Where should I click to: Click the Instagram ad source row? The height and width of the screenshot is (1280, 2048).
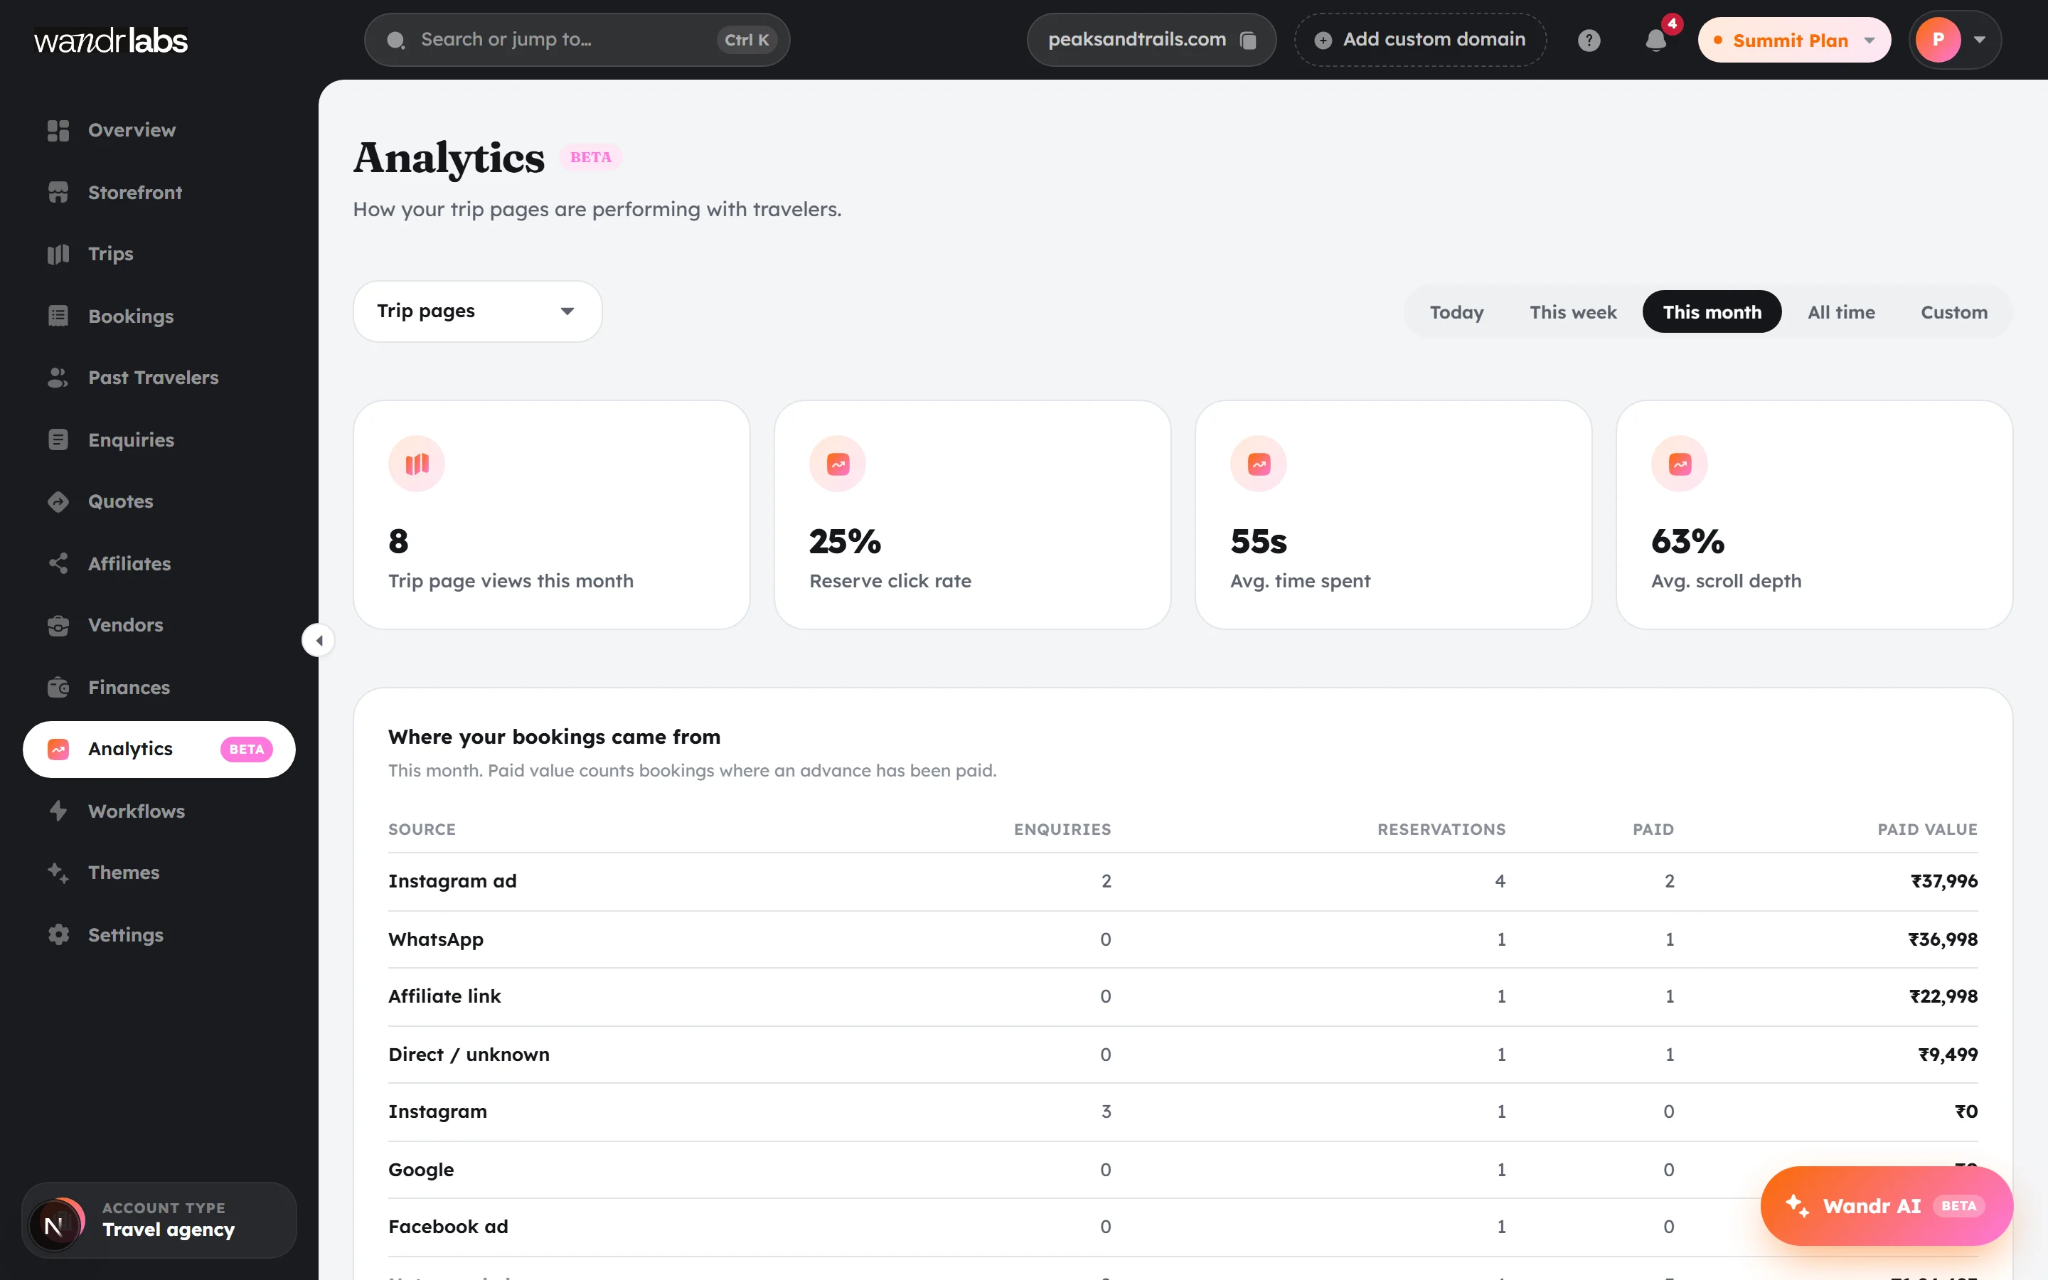(x=1183, y=881)
